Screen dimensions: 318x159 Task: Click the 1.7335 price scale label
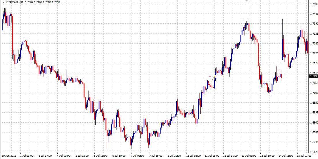[314, 33]
